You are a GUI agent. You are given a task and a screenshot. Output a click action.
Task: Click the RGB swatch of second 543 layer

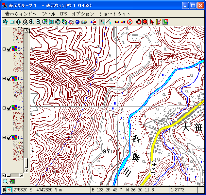[x=15, y=78]
